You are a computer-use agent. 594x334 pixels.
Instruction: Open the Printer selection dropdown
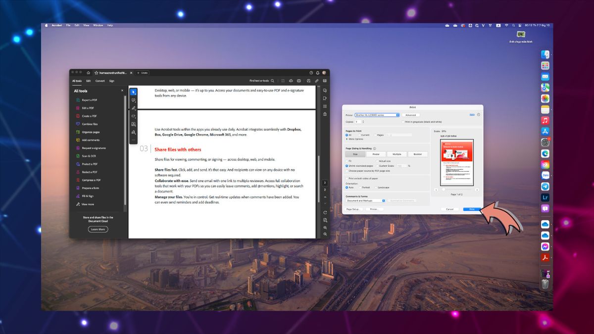pyautogui.click(x=377, y=115)
